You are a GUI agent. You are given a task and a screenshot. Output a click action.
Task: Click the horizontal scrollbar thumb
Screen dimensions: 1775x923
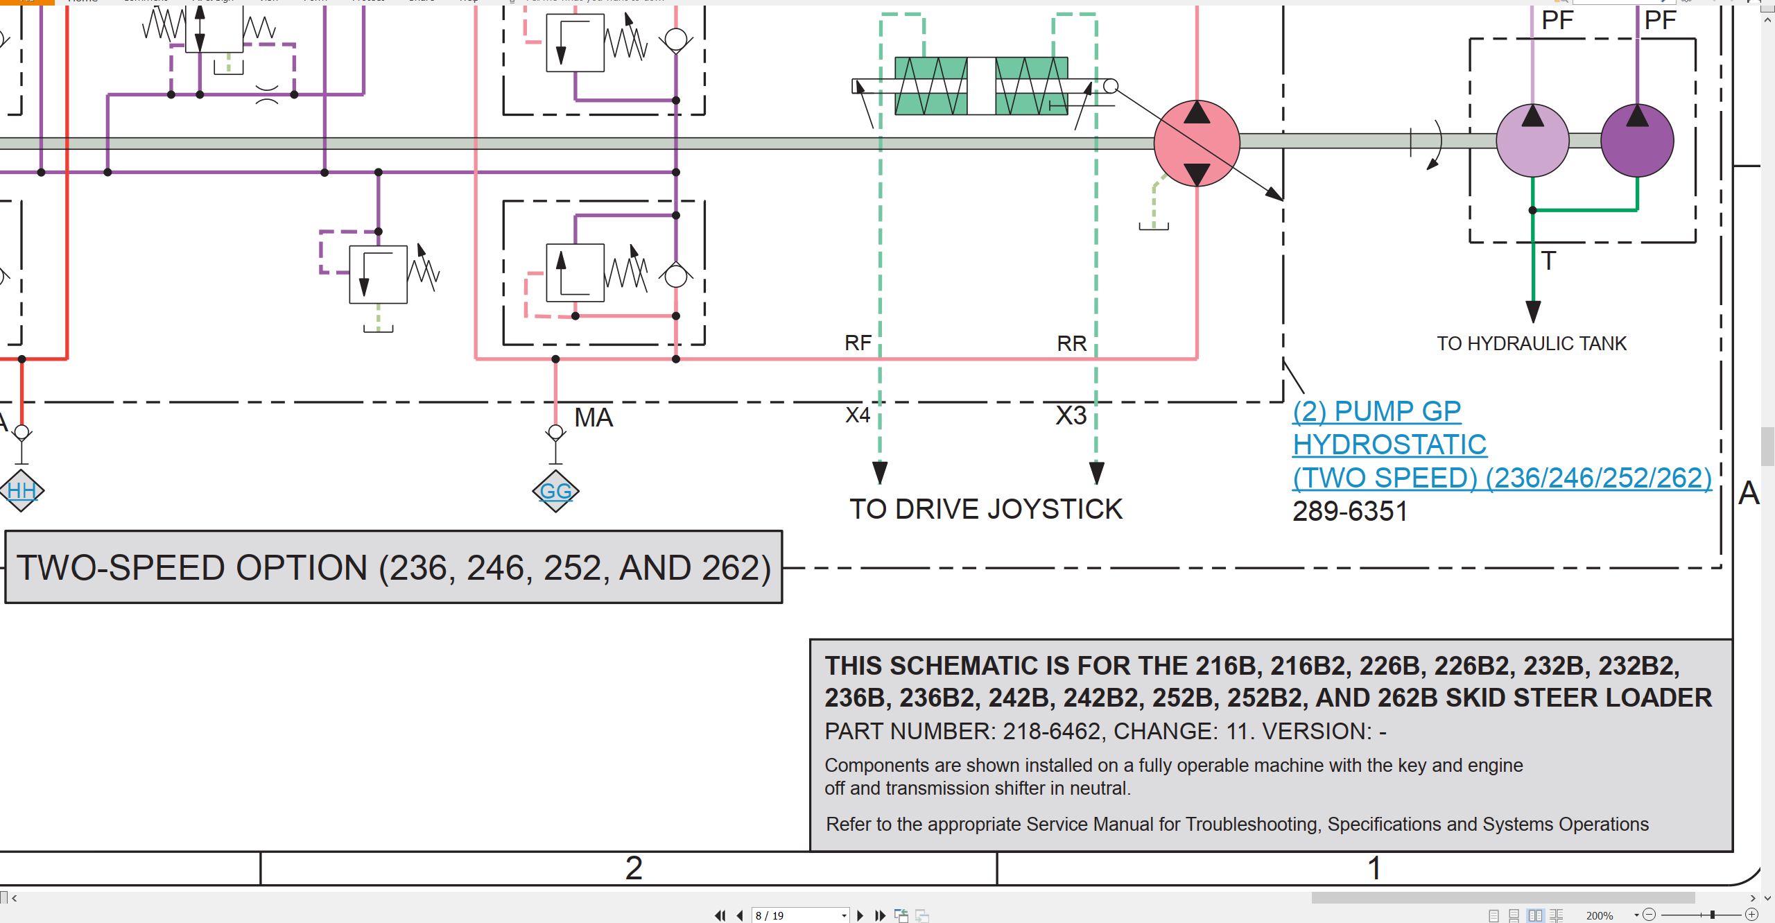[x=1503, y=897]
